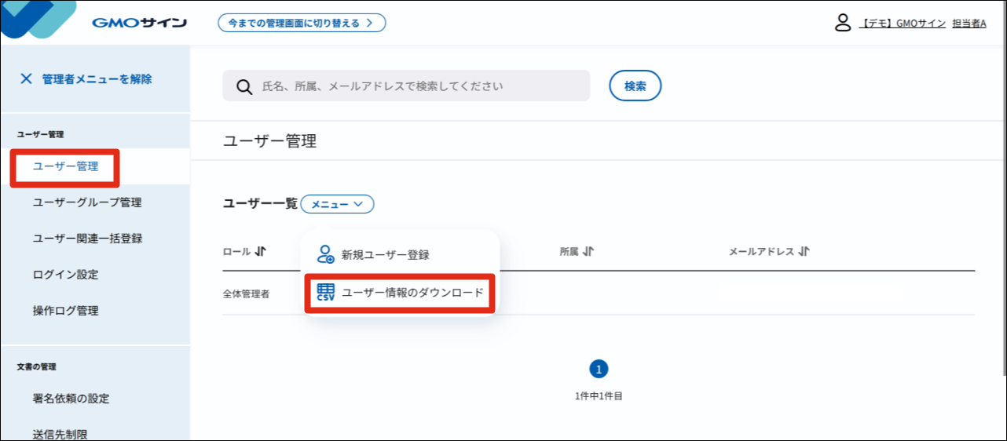
Task: Sort by affiliation (所属) arrows icon
Action: tap(588, 251)
